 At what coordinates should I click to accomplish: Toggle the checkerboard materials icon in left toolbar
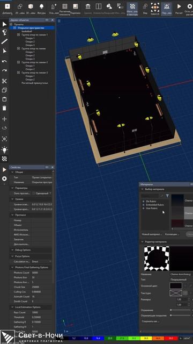4,159
